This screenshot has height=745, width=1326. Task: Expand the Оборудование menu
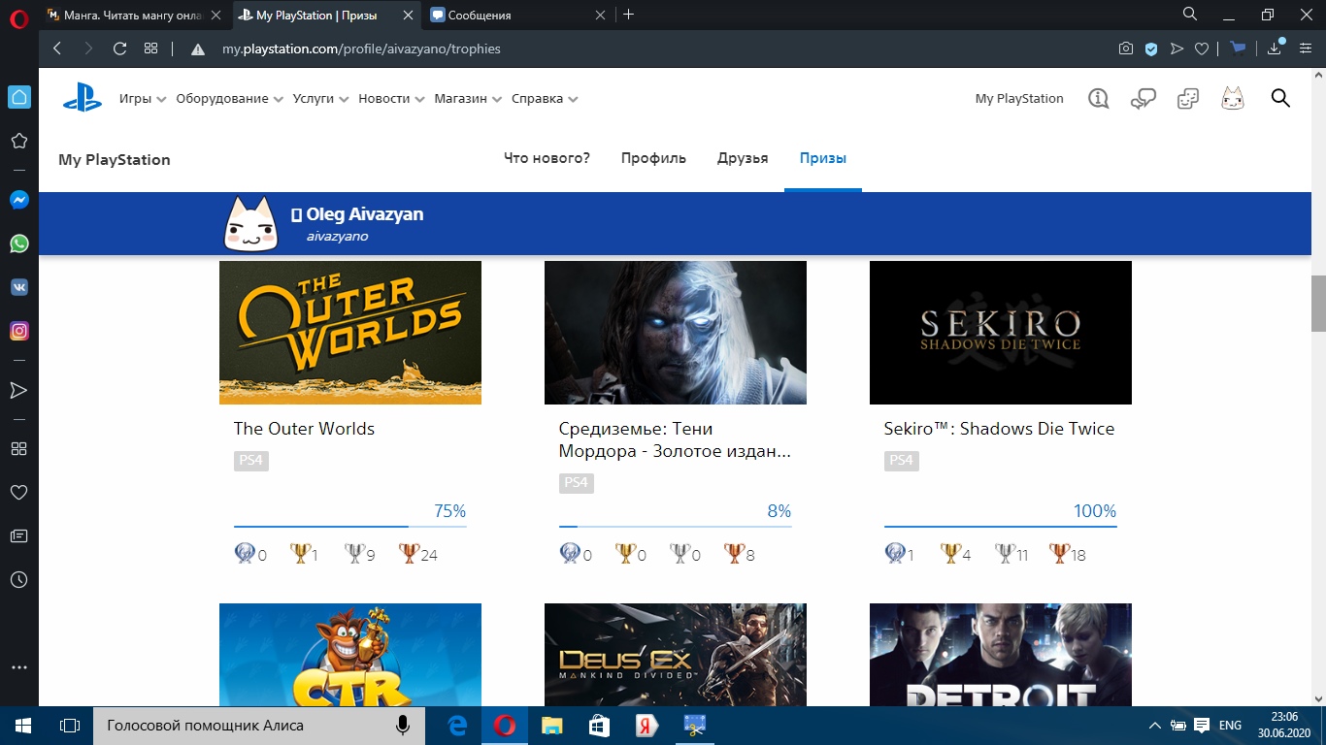(229, 99)
